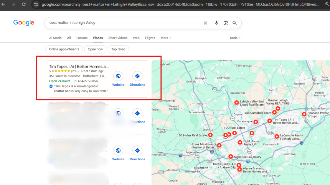Open the Forums tab
This screenshot has width=330, height=185.
pos(82,38)
